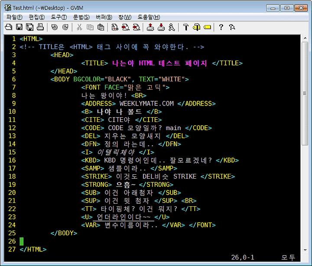
Task: Click the </HTML> tag on line 27
Action: pos(33,250)
